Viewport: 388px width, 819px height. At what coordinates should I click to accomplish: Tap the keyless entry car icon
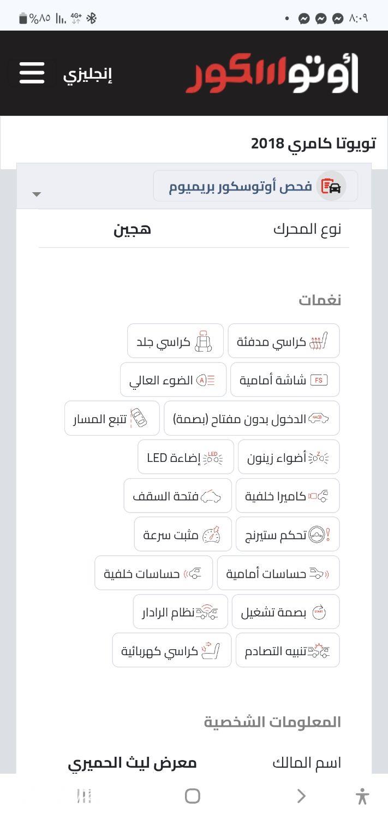(319, 419)
